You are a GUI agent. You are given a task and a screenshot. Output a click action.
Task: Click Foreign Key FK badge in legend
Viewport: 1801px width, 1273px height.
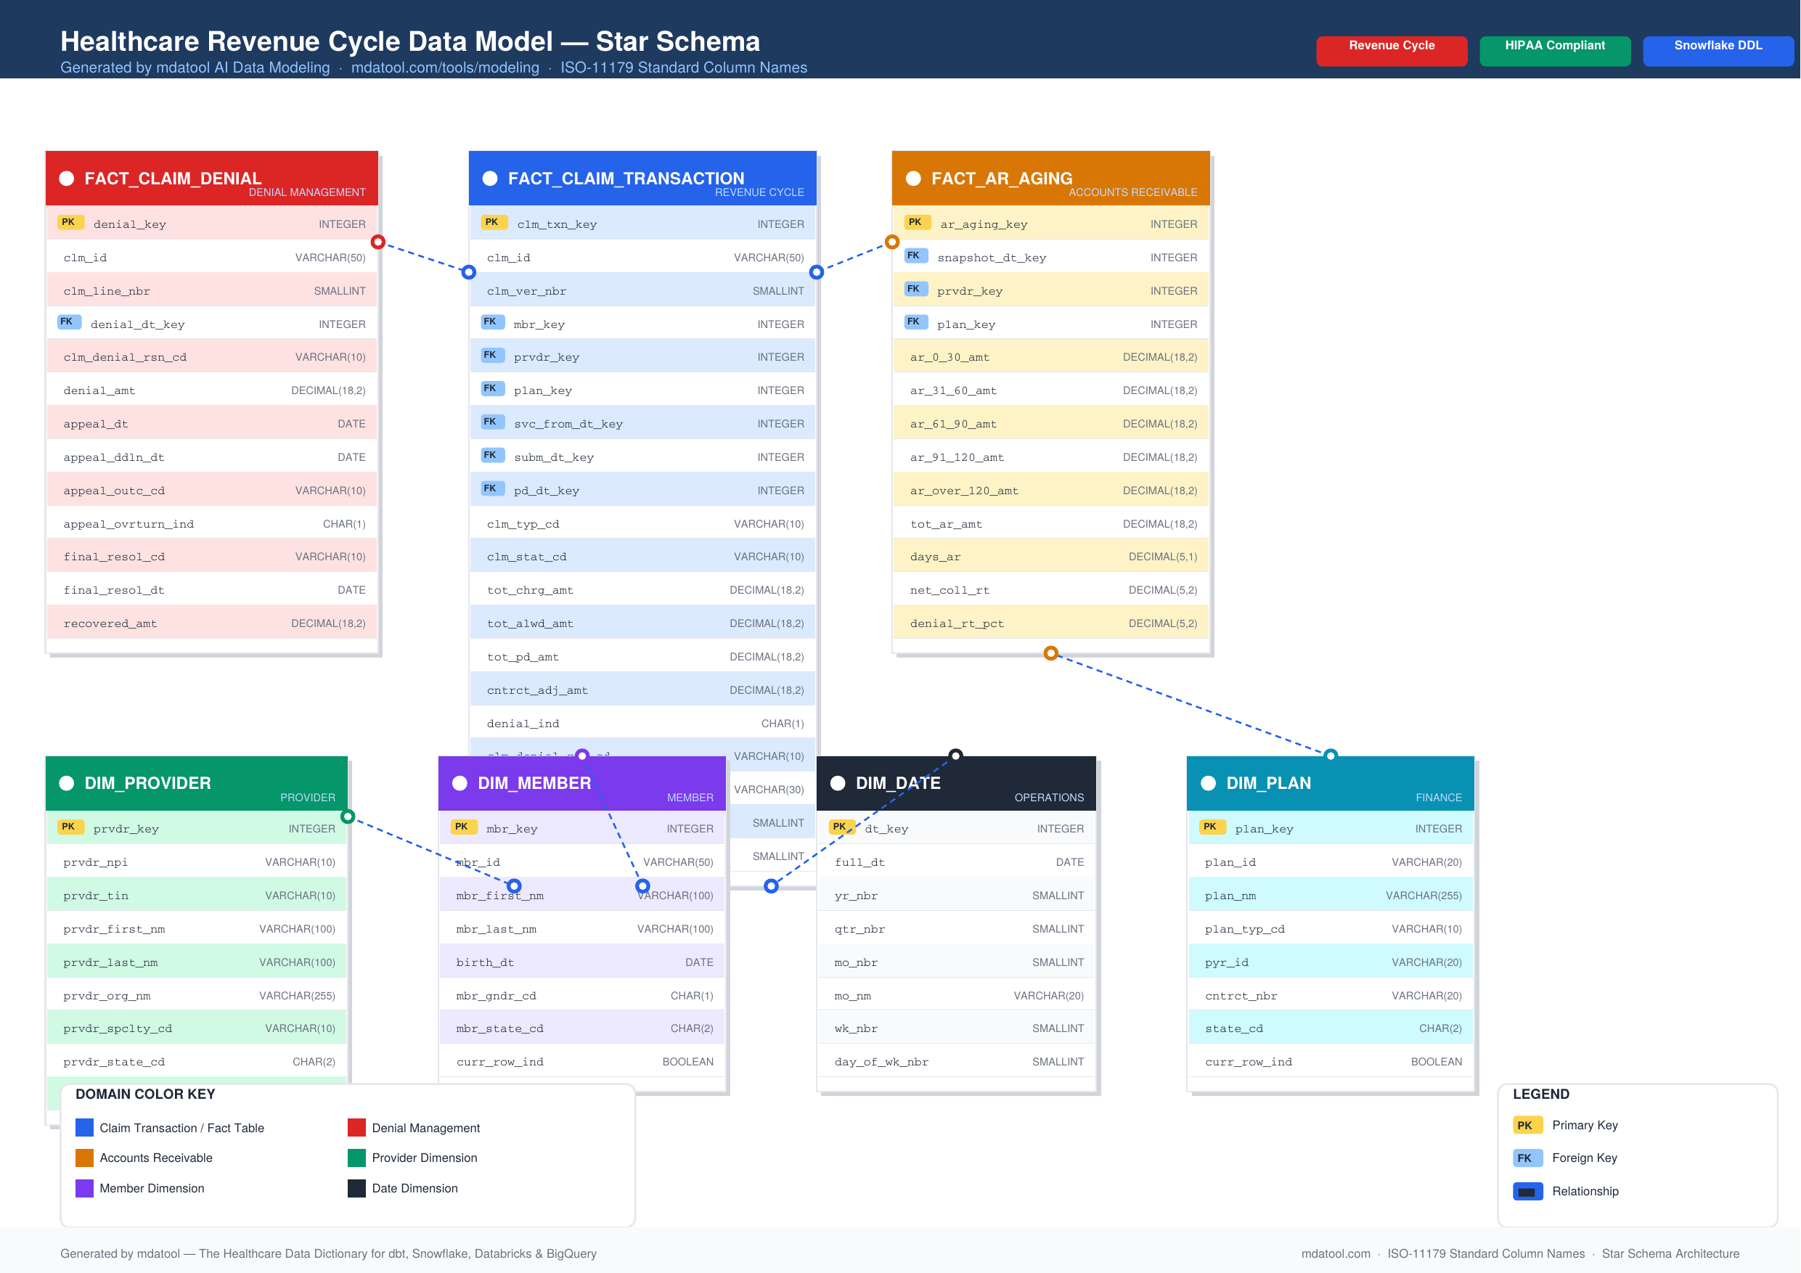click(x=1527, y=1158)
